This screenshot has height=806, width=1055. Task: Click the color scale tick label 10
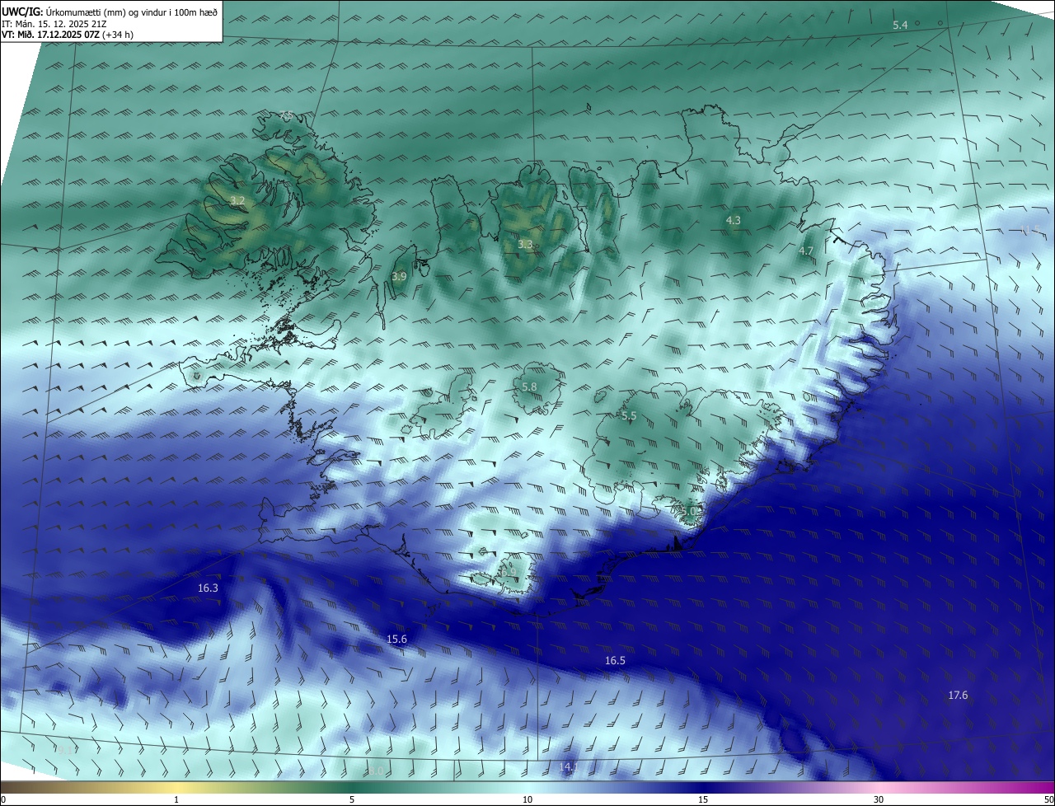527,799
